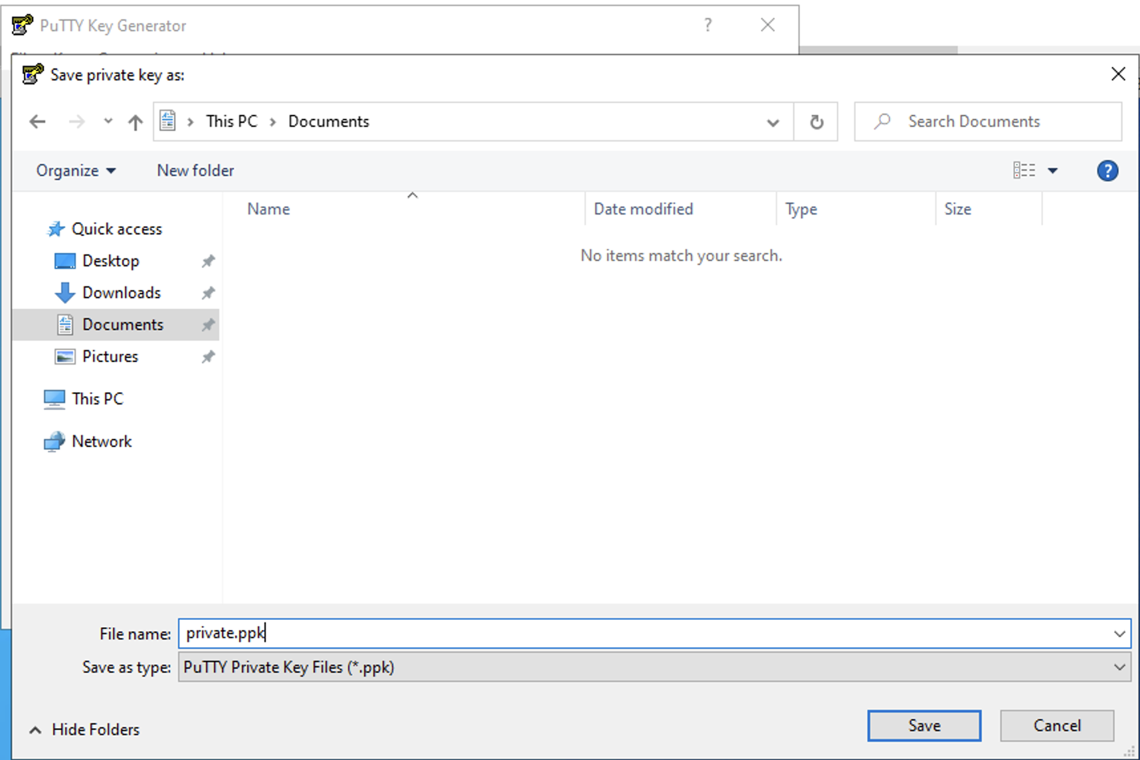Open the view options dropdown arrow
The image size is (1140, 760).
pos(1053,171)
